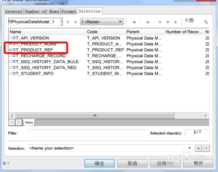Sort by the Code column header

click(x=106, y=32)
